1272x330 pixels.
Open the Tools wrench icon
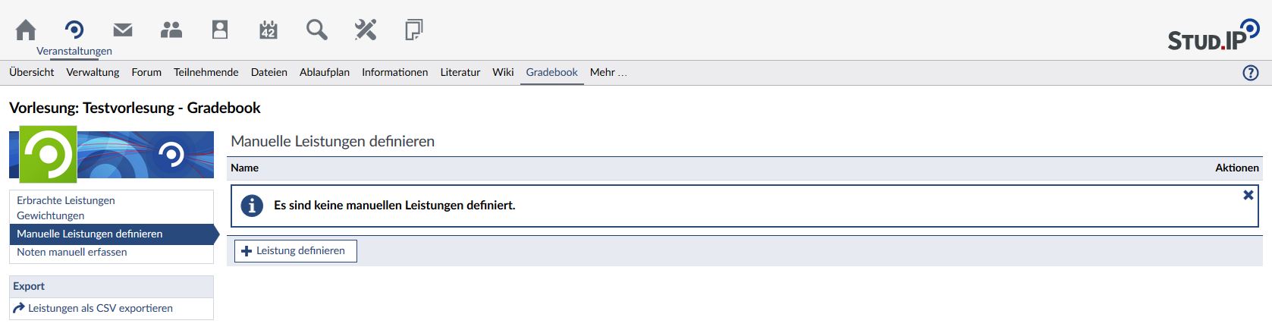366,30
